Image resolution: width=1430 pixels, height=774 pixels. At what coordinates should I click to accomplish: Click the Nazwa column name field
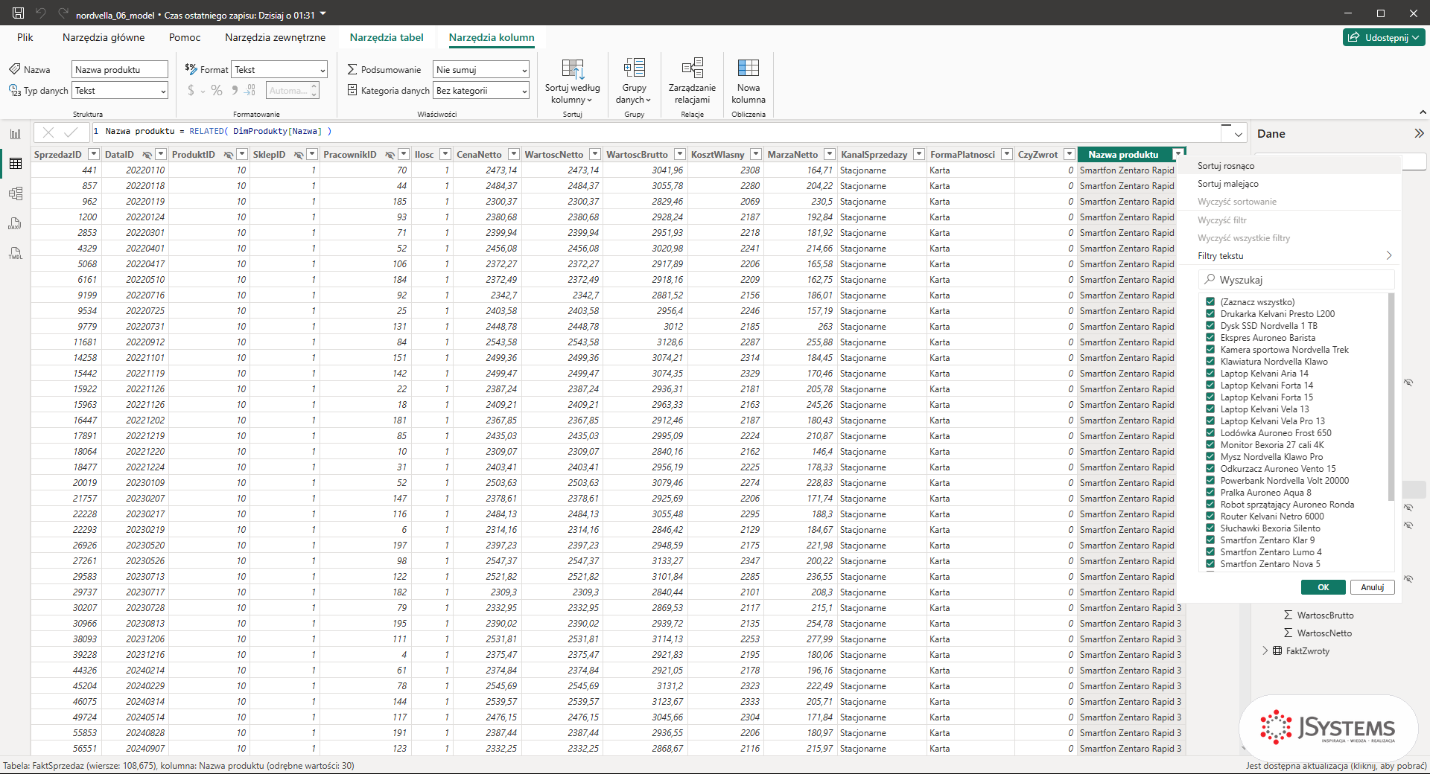120,69
